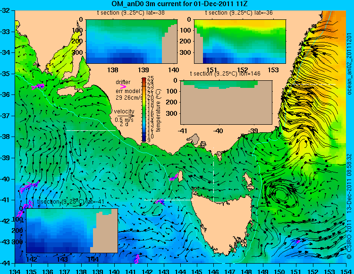This screenshot has height=274, width=354.
Task: Click the "-35" latitude label on left axis
Action: pos(5,74)
